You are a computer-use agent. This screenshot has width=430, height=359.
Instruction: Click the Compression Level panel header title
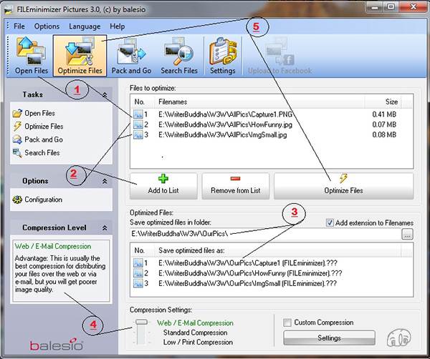(x=54, y=227)
